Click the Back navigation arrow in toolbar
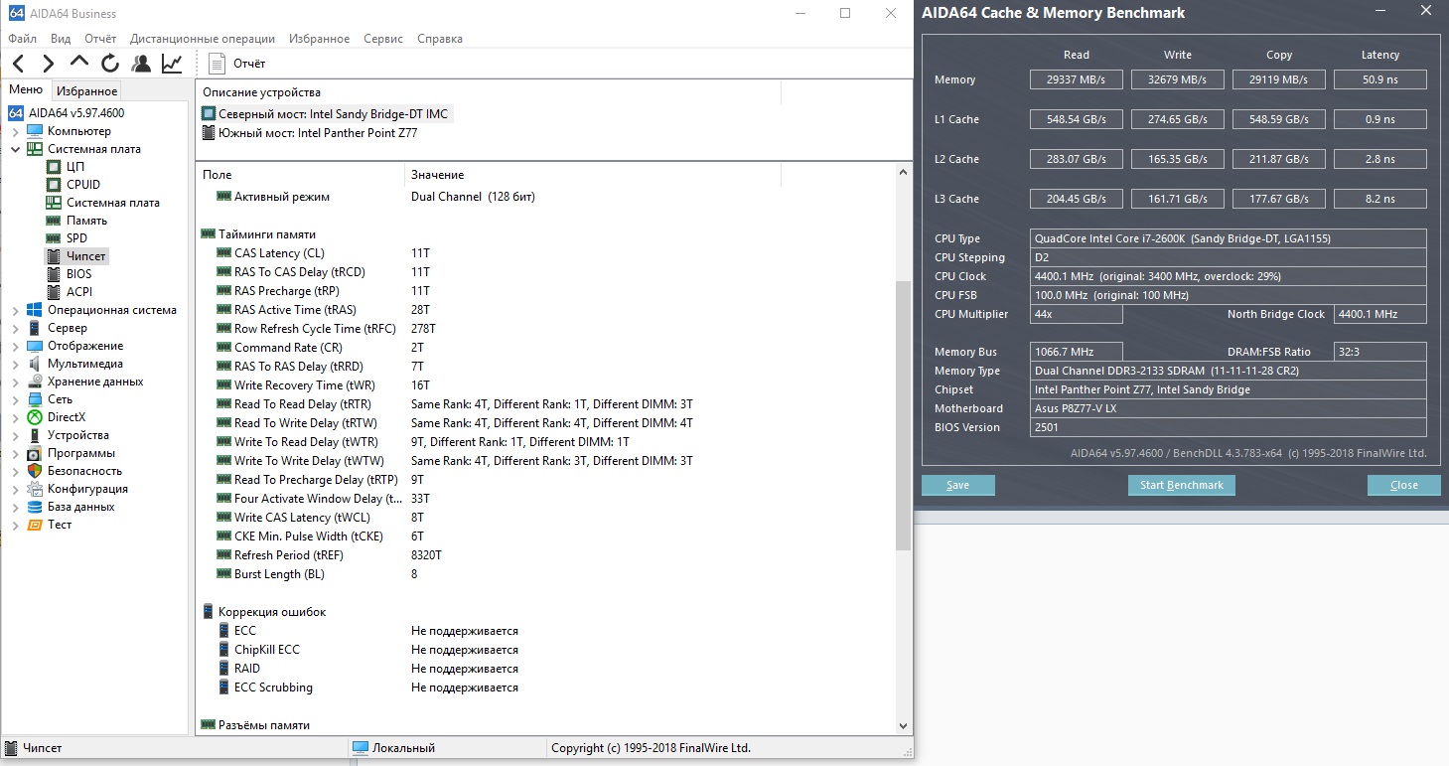This screenshot has height=766, width=1449. coord(19,64)
